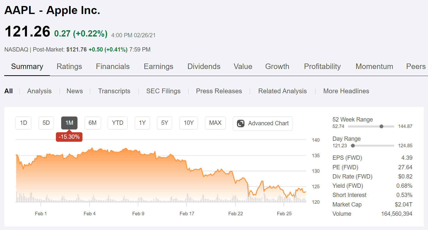Open the Ratings tab
This screenshot has height=230, width=428.
click(69, 66)
